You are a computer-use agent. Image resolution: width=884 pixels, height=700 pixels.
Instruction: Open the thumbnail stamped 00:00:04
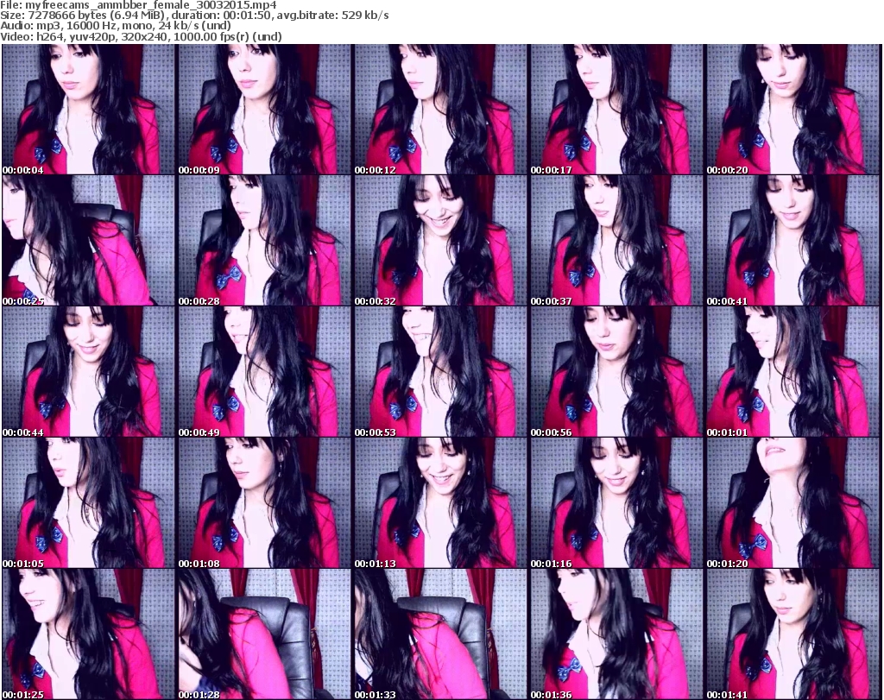[x=89, y=110]
